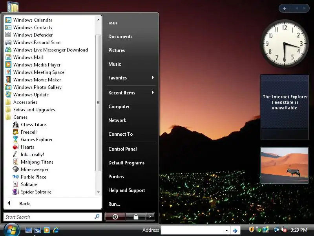Click the taskbar clock 3:29 PM
The height and width of the screenshot is (236, 314).
pos(299,230)
